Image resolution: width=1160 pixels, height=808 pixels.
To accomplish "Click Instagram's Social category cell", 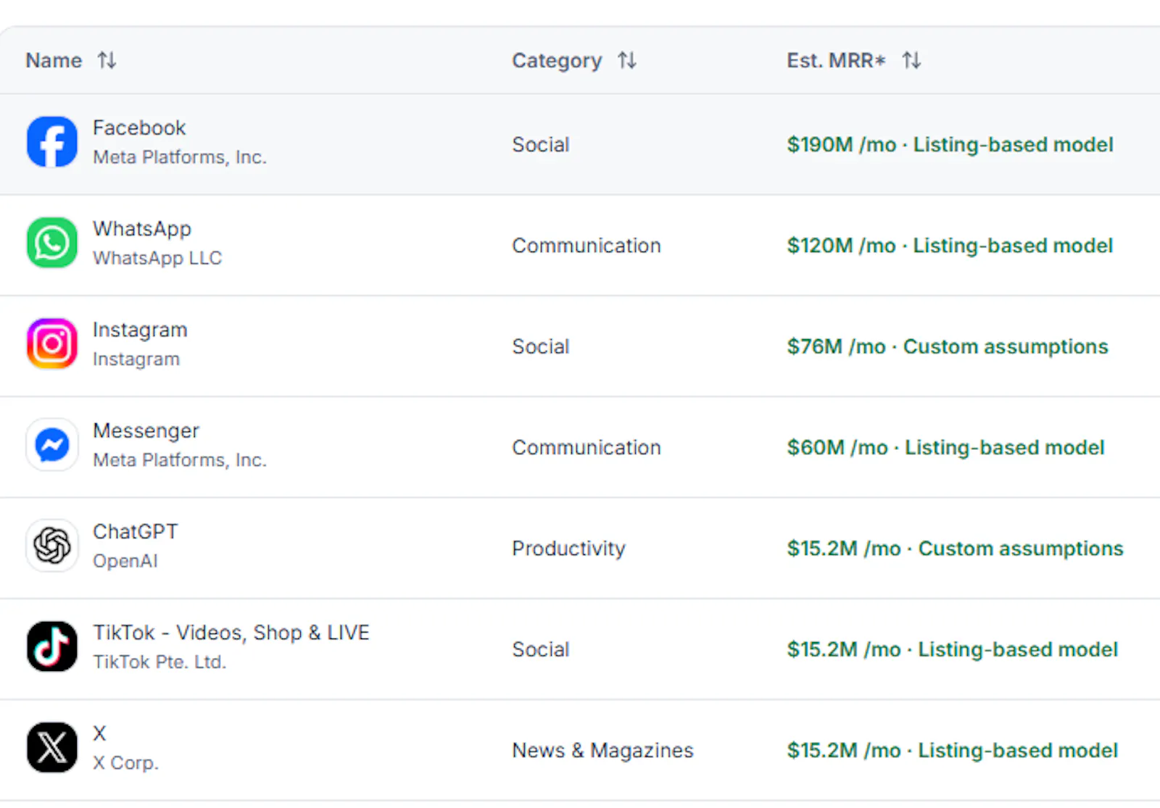I will pos(540,347).
